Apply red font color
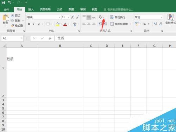This screenshot has width=176, height=132. 65,24
